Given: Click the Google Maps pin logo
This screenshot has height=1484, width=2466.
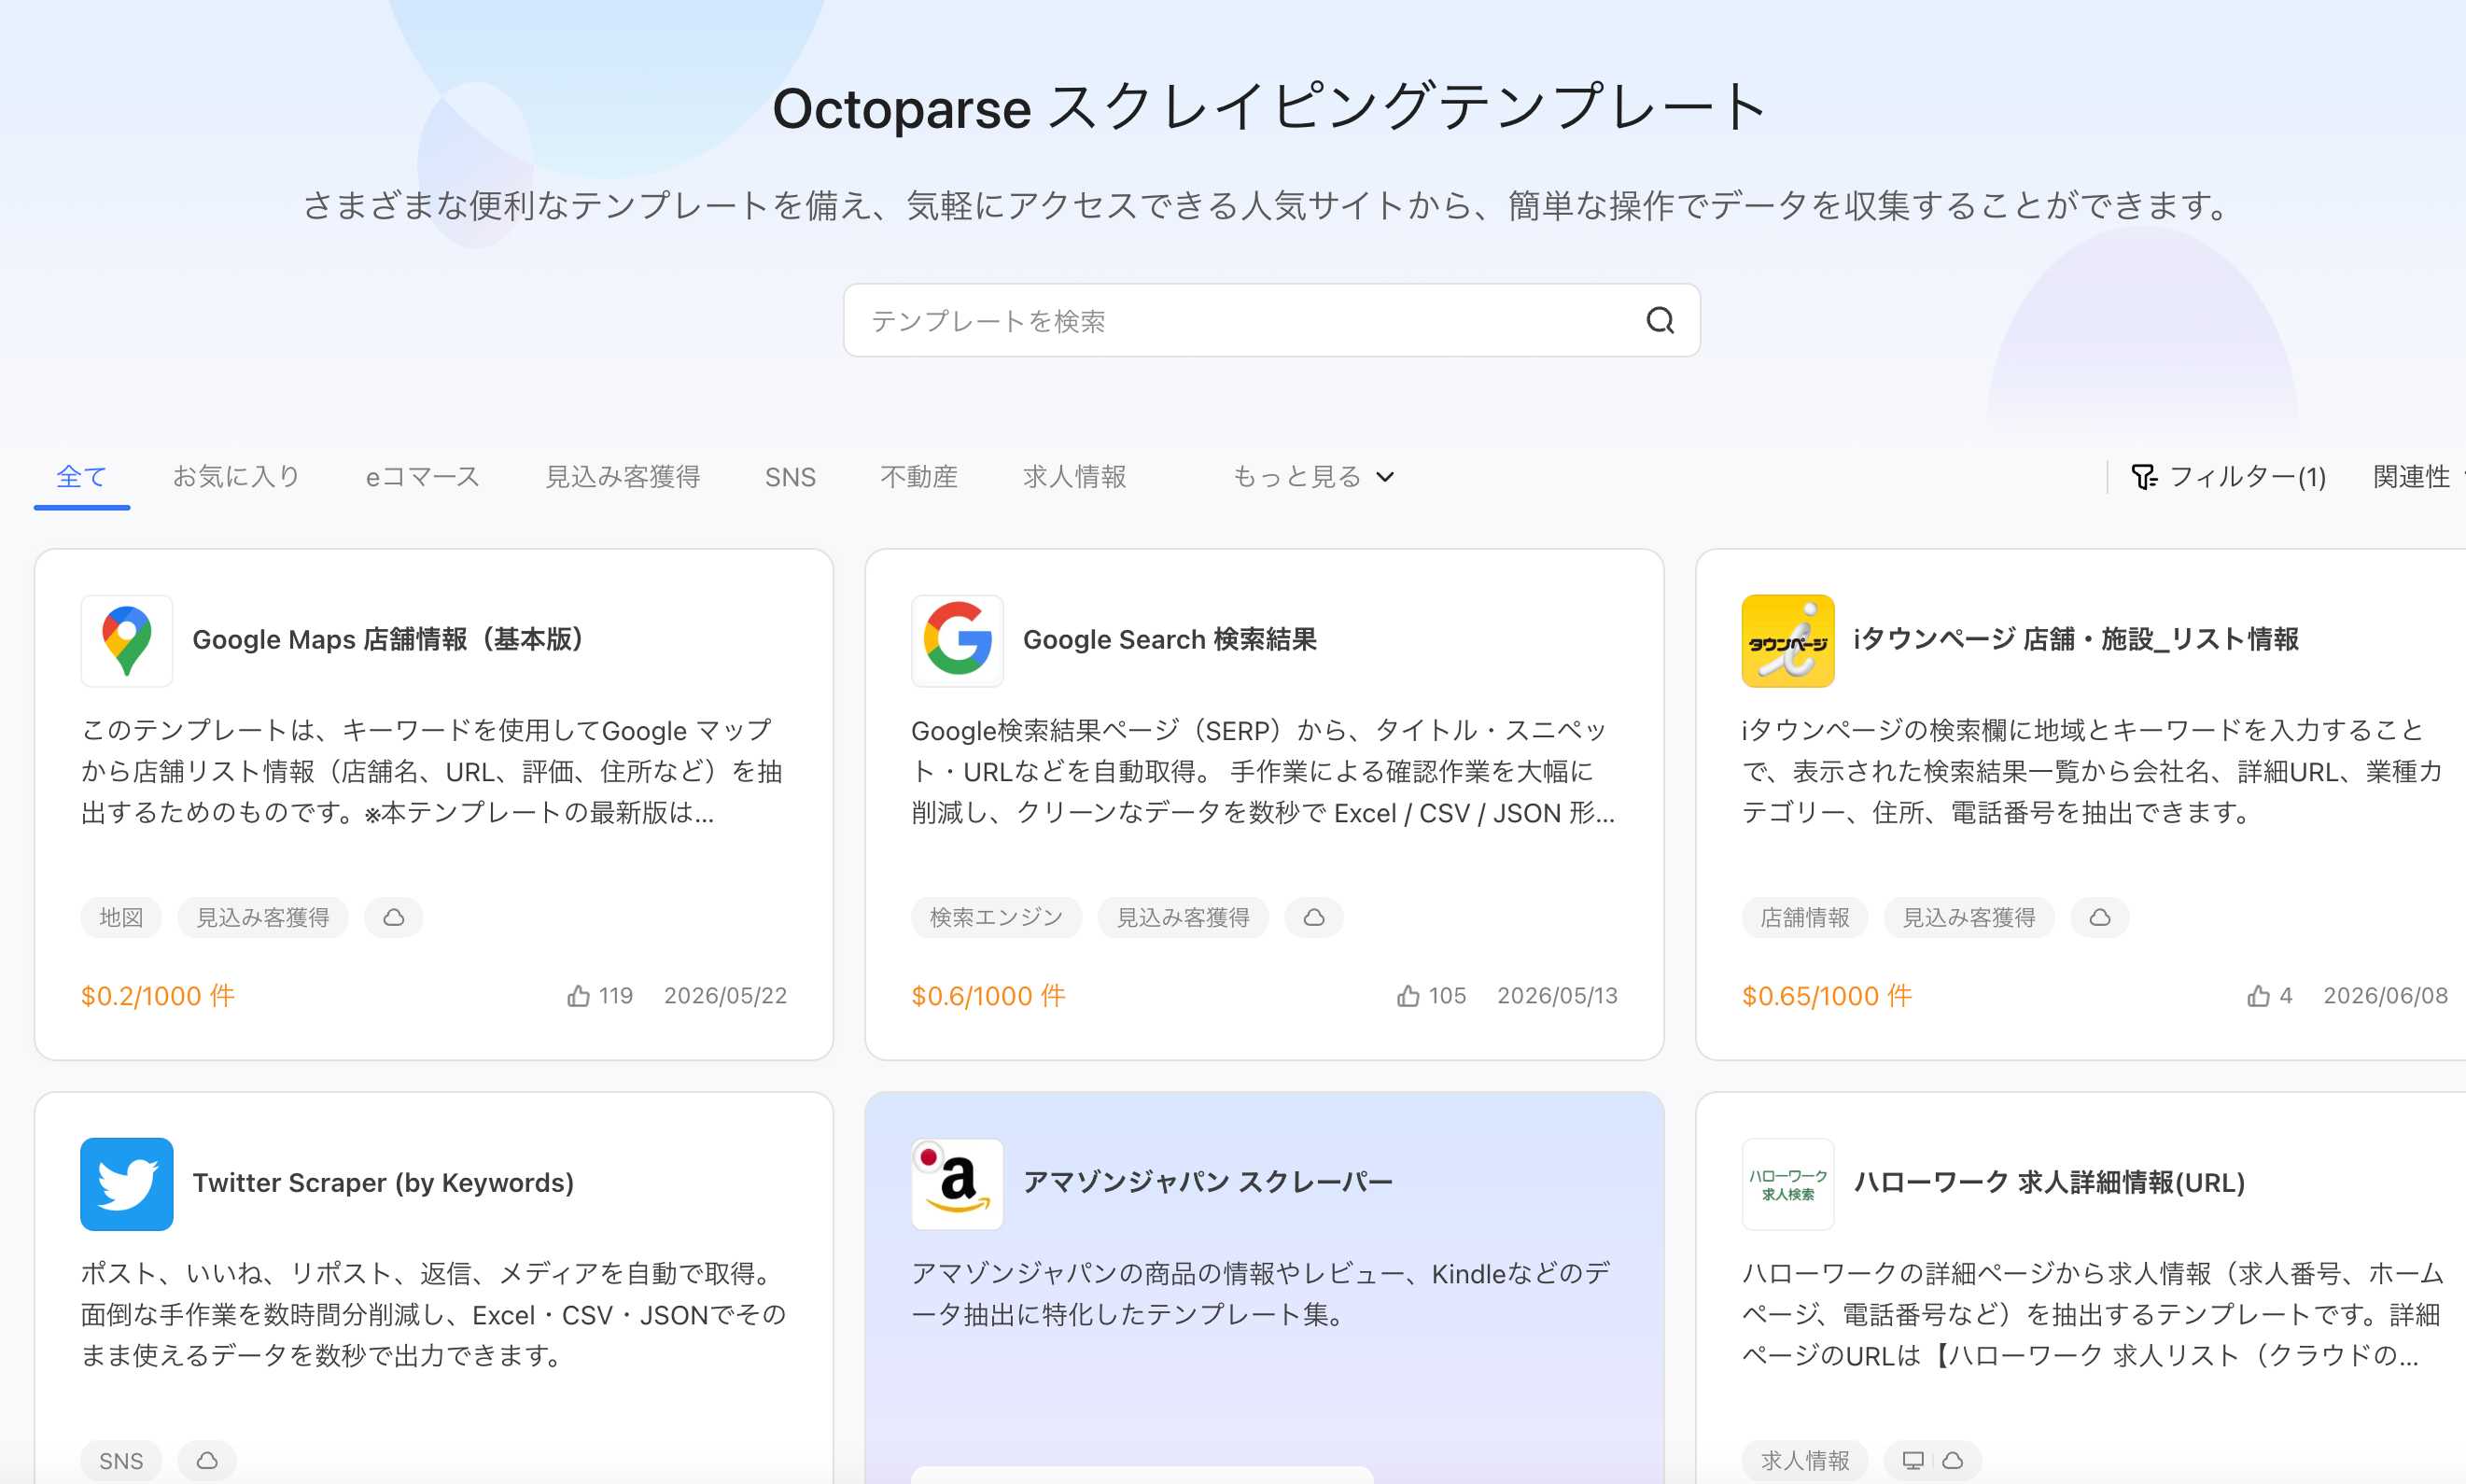Looking at the screenshot, I should [x=127, y=640].
